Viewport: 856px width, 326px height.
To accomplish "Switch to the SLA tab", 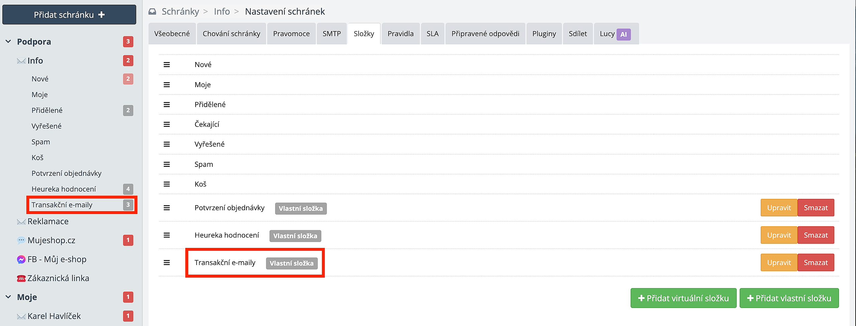I will point(433,34).
